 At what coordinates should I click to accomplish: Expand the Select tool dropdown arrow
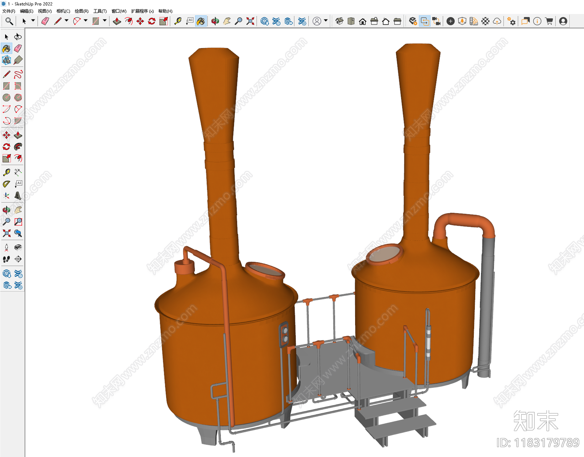click(33, 21)
